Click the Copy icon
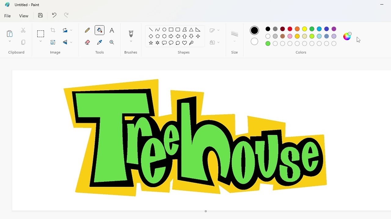 click(x=23, y=42)
